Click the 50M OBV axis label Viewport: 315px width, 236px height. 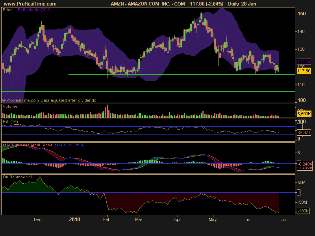point(301,183)
